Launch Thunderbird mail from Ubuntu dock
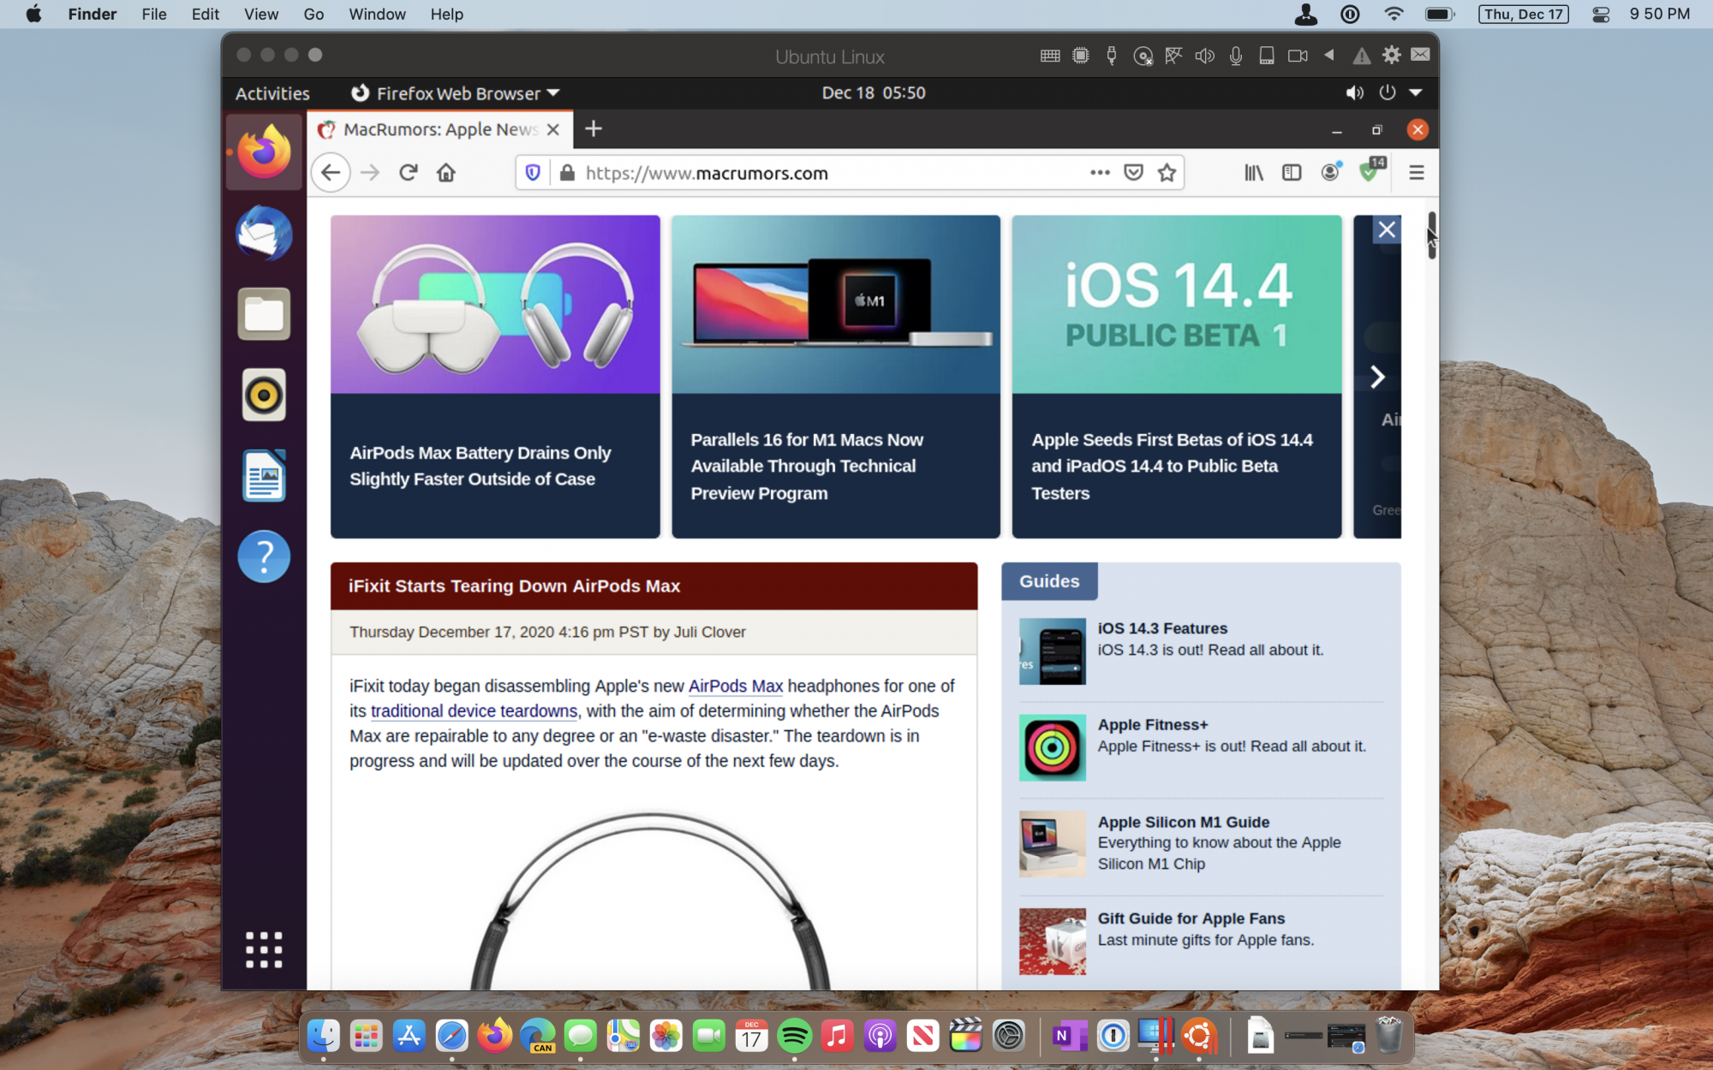This screenshot has width=1713, height=1070. coord(264,233)
